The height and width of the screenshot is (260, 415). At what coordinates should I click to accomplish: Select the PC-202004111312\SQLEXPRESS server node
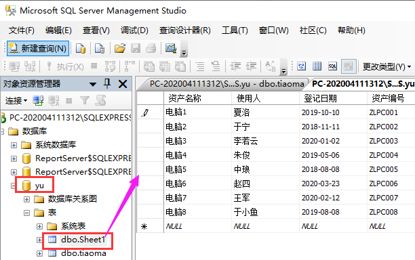pyautogui.click(x=70, y=117)
